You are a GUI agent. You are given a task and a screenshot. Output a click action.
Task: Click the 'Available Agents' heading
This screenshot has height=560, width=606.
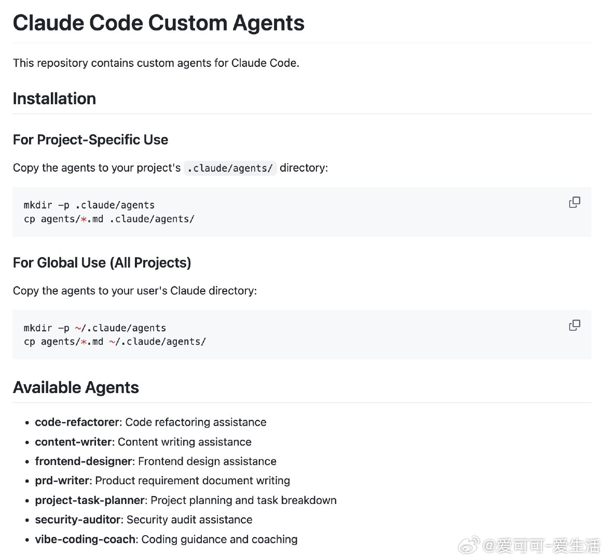(76, 387)
